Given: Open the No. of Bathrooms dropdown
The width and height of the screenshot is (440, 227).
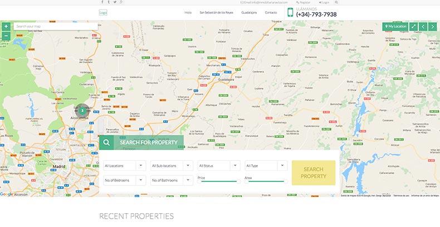Looking at the screenshot, I should 172,180.
